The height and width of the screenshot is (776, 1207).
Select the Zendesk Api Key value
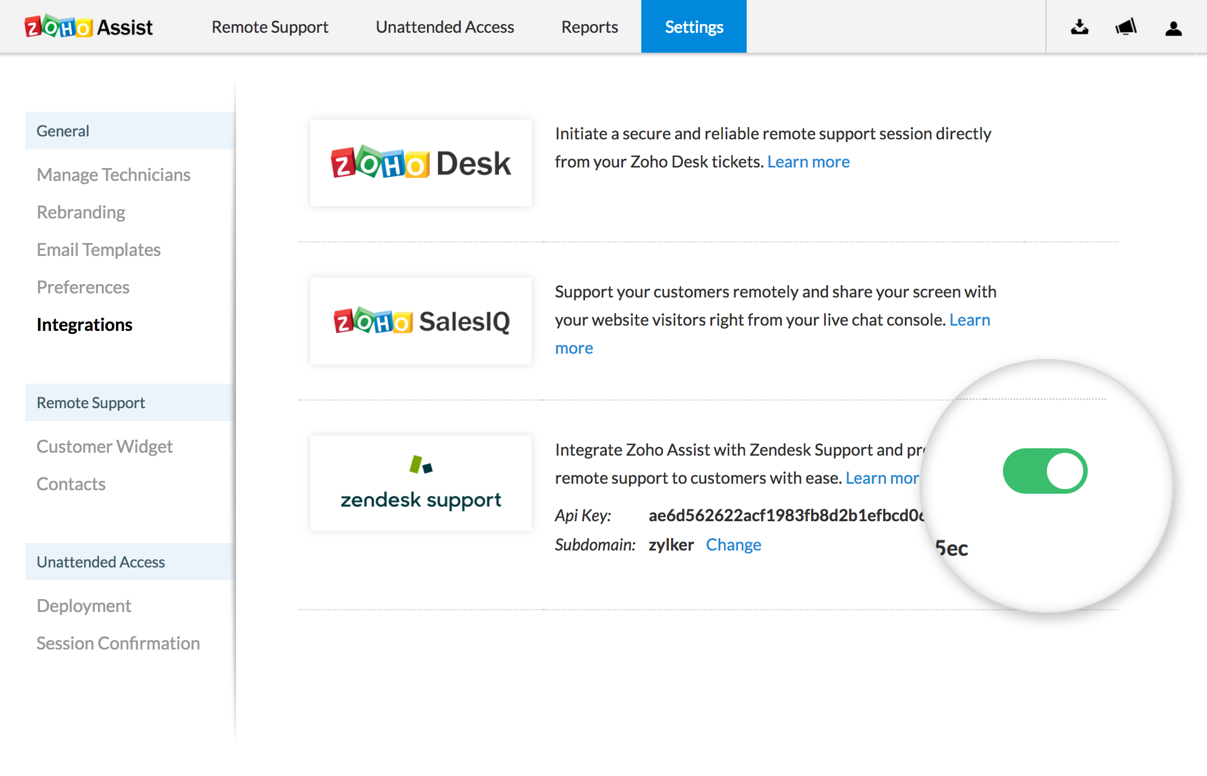point(786,515)
